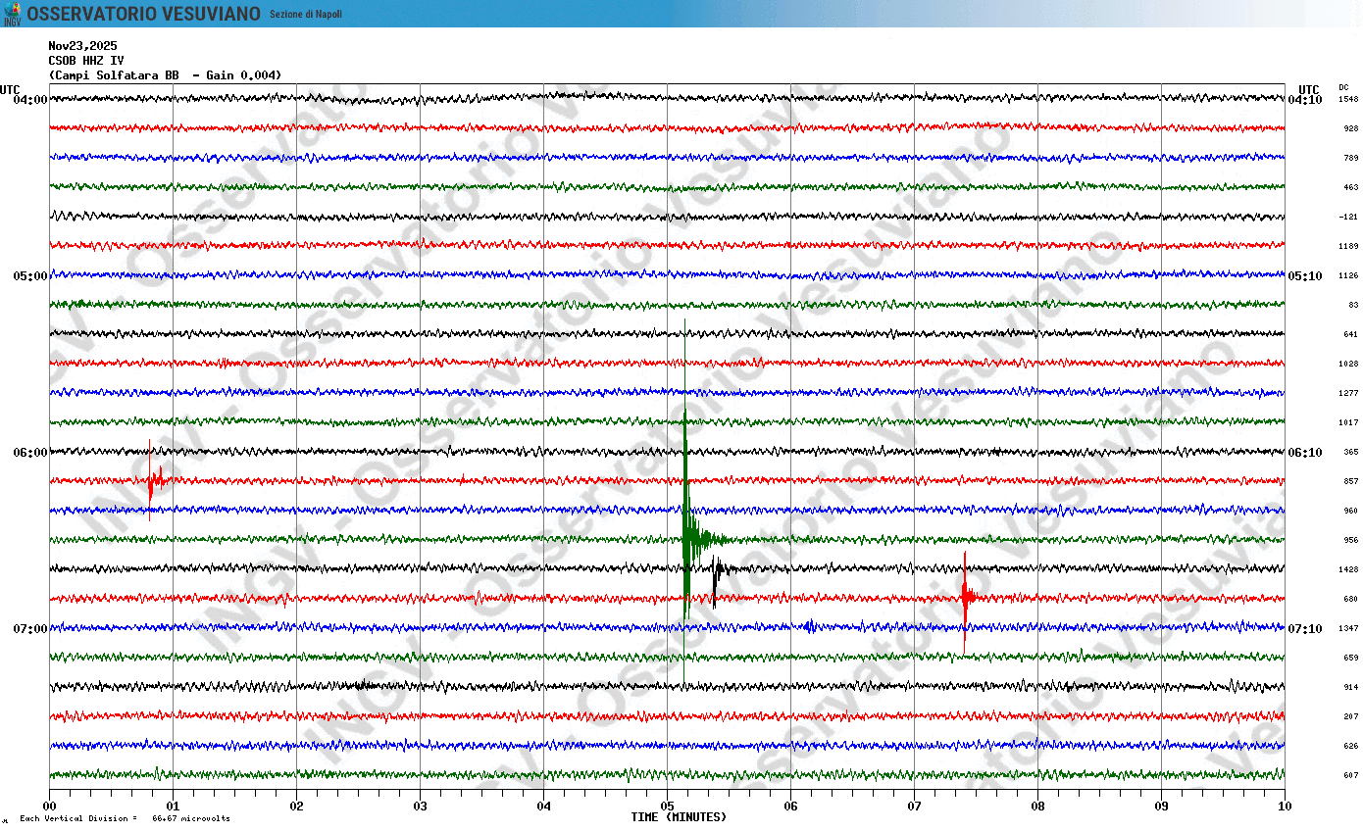Click the 'TIME (MINUTES)' axis label
Viewport: 1363px width, 832px height.
pos(679,817)
